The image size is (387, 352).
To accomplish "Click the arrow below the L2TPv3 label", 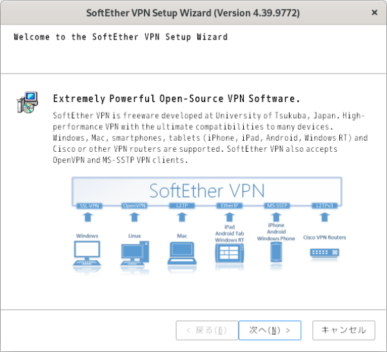I will (324, 217).
